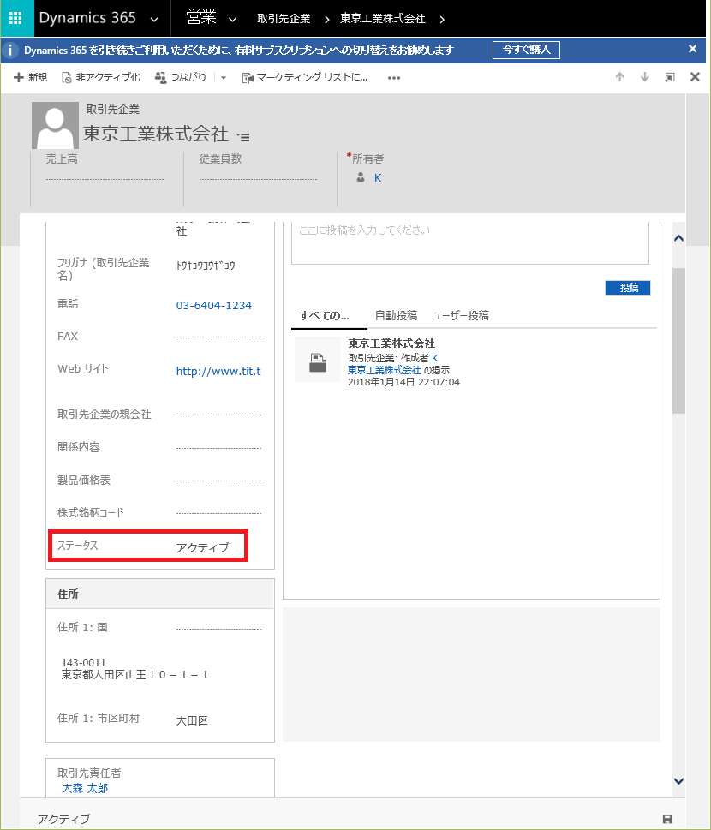Click the ステータス value アクティブ
711x830 pixels.
click(203, 546)
